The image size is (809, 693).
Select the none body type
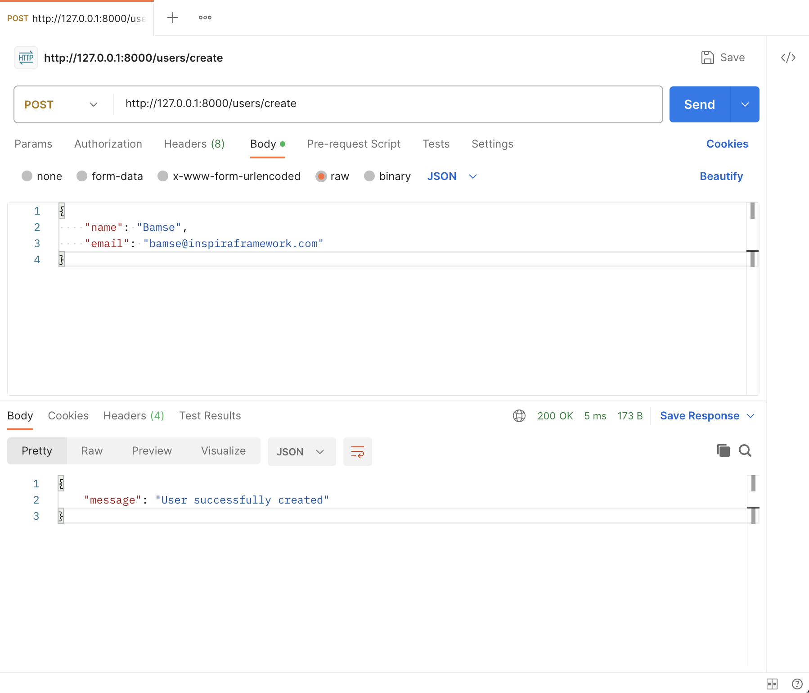coord(27,176)
